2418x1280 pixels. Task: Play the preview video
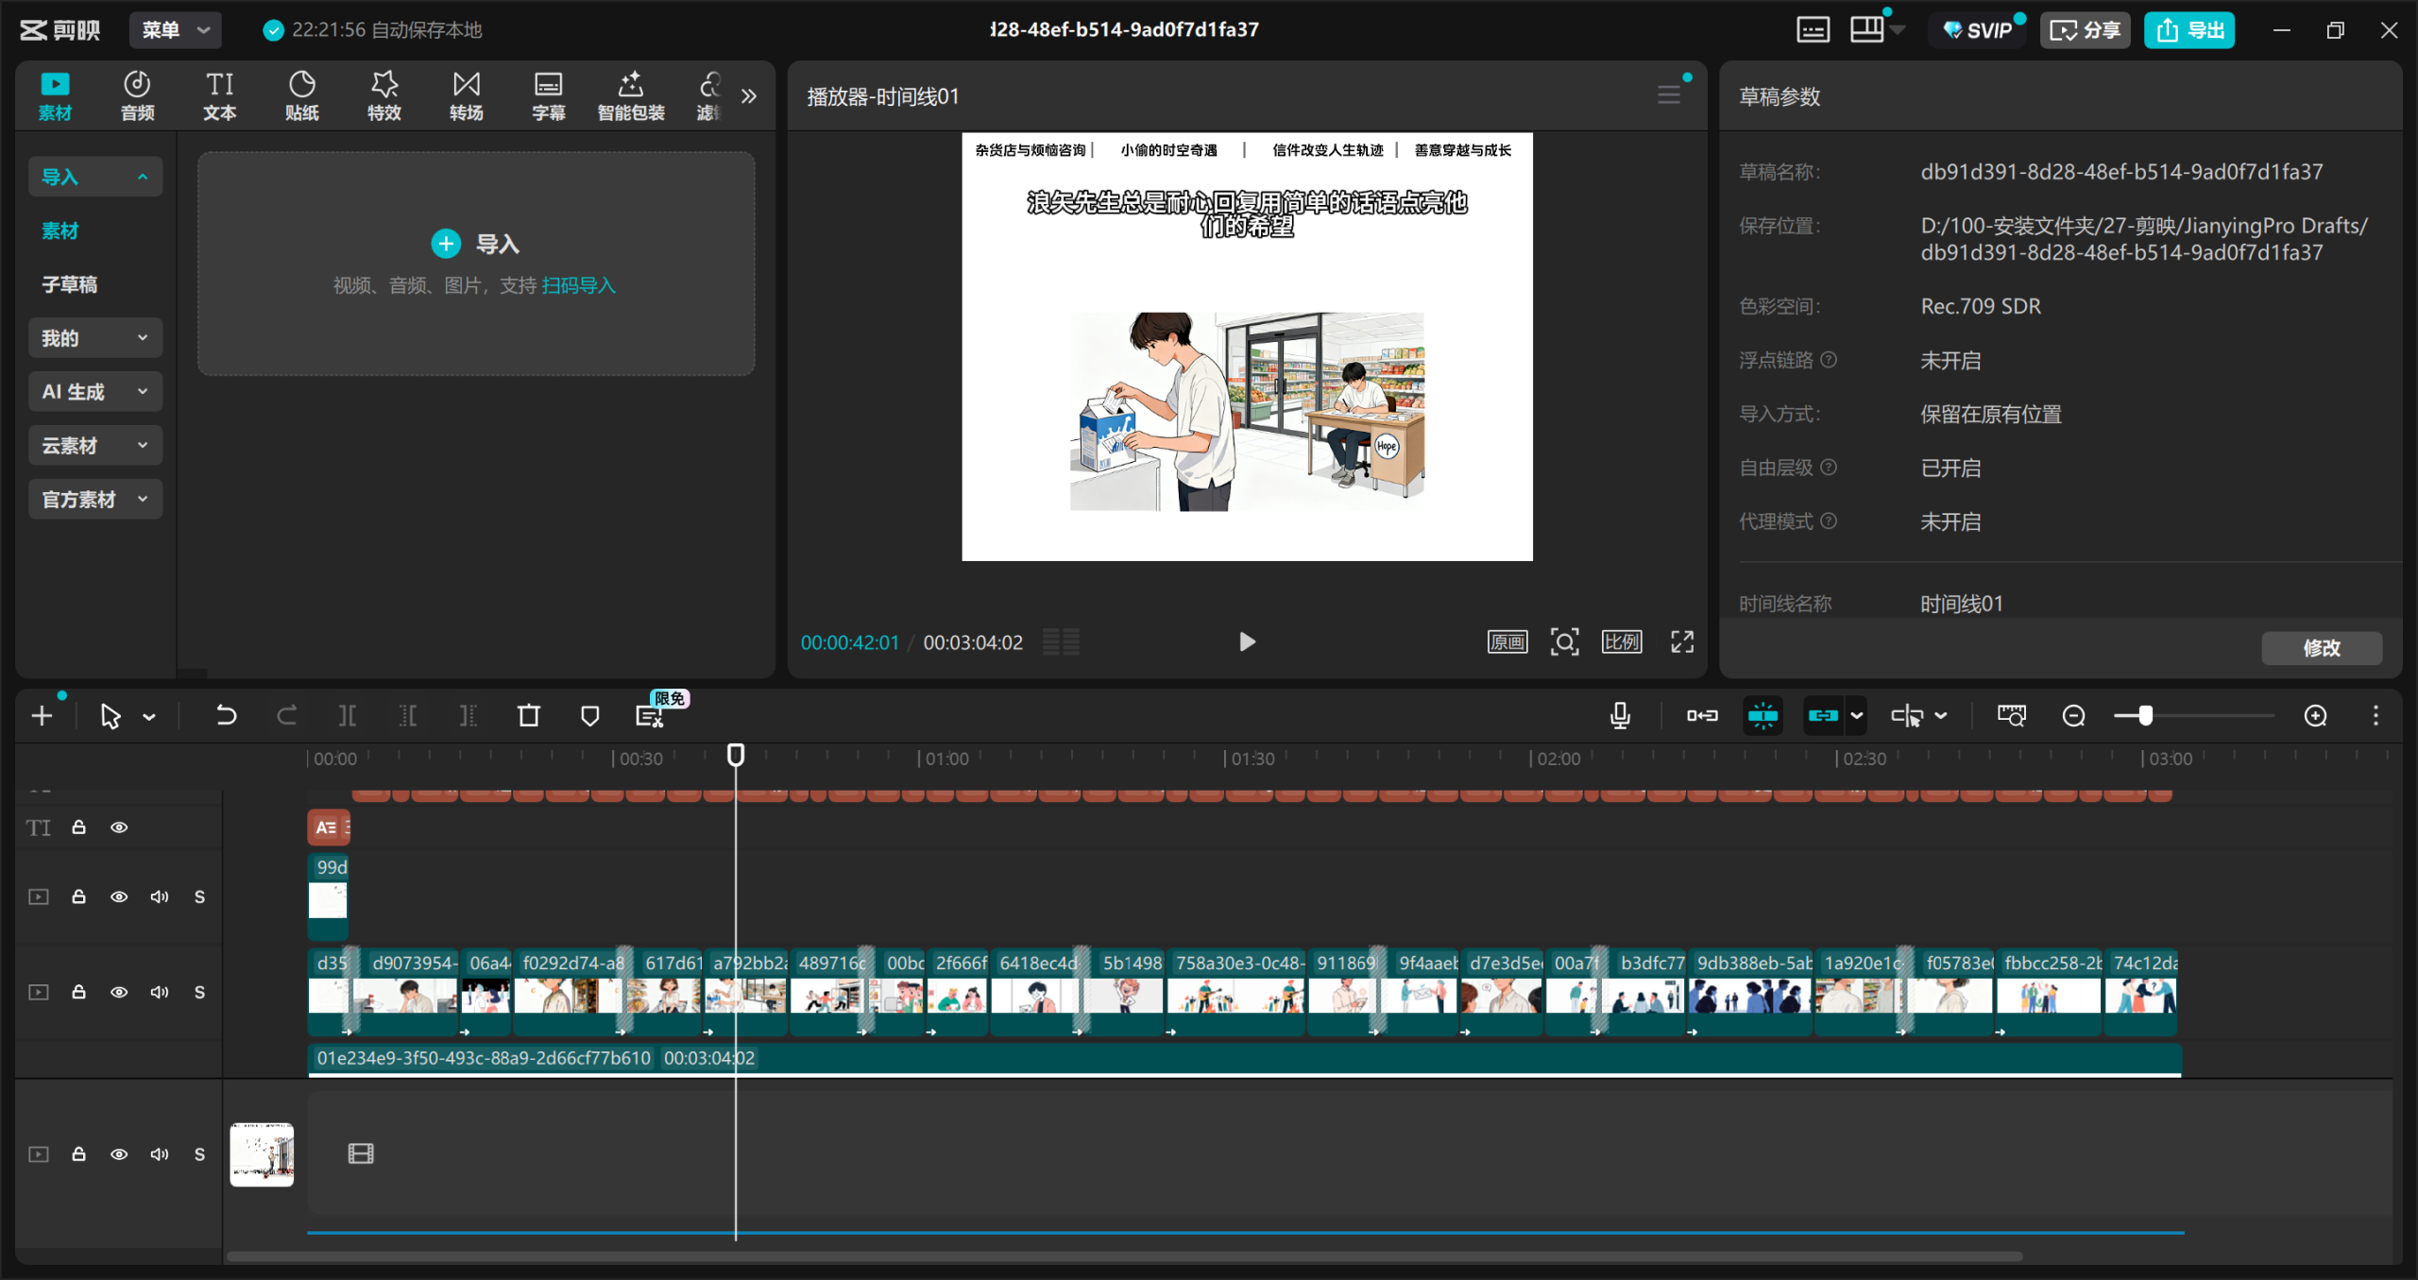tap(1247, 642)
